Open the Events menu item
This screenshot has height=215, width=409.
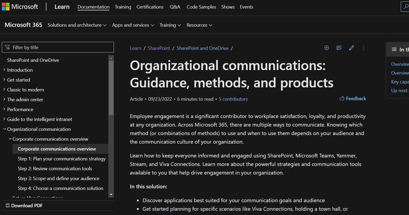click(246, 7)
